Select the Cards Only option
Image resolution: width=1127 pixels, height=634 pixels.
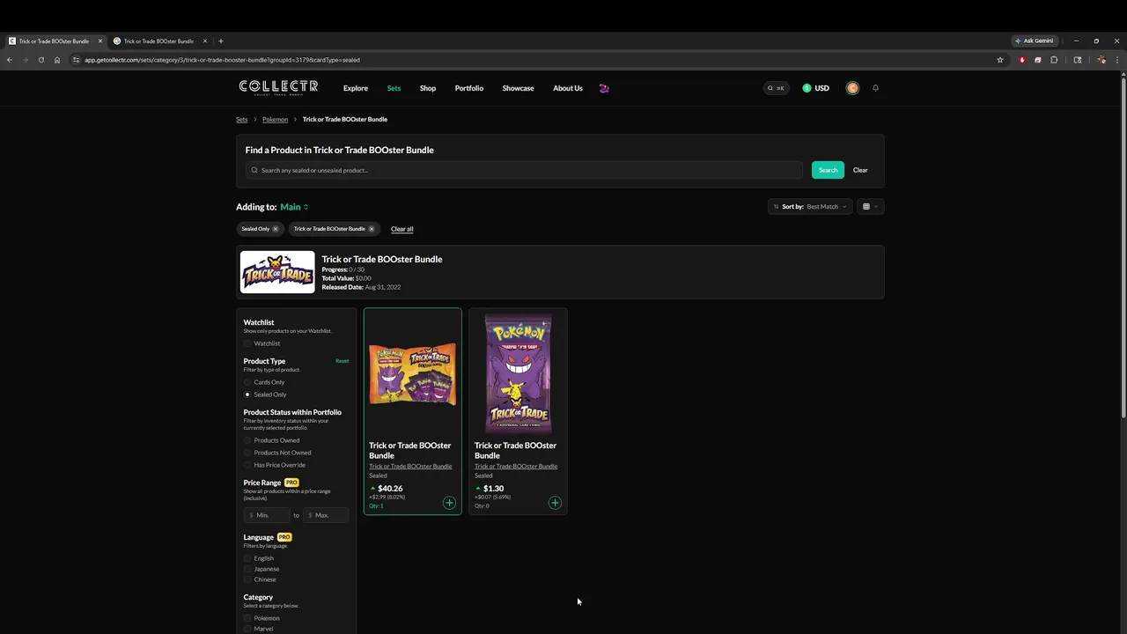(x=247, y=382)
